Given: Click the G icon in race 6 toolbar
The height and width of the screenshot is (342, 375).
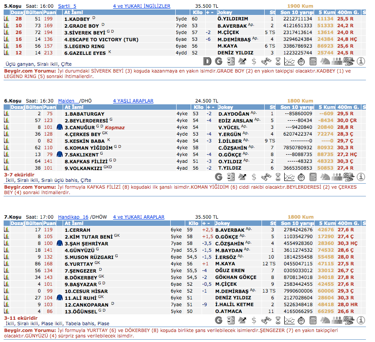Looking at the screenshot, I should click(x=219, y=177).
